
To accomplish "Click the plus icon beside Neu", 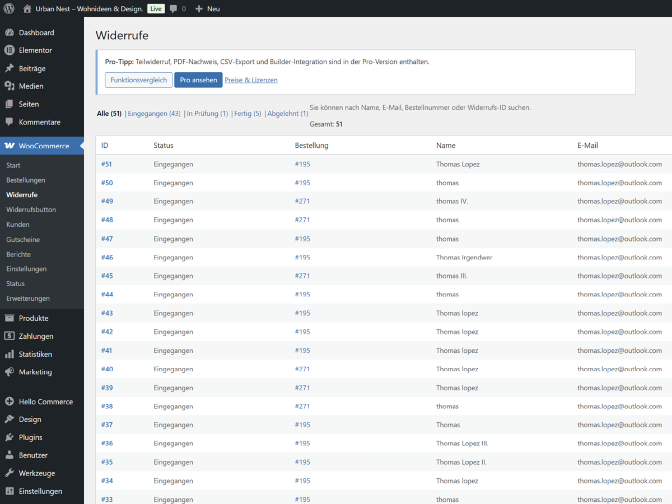I will point(199,9).
